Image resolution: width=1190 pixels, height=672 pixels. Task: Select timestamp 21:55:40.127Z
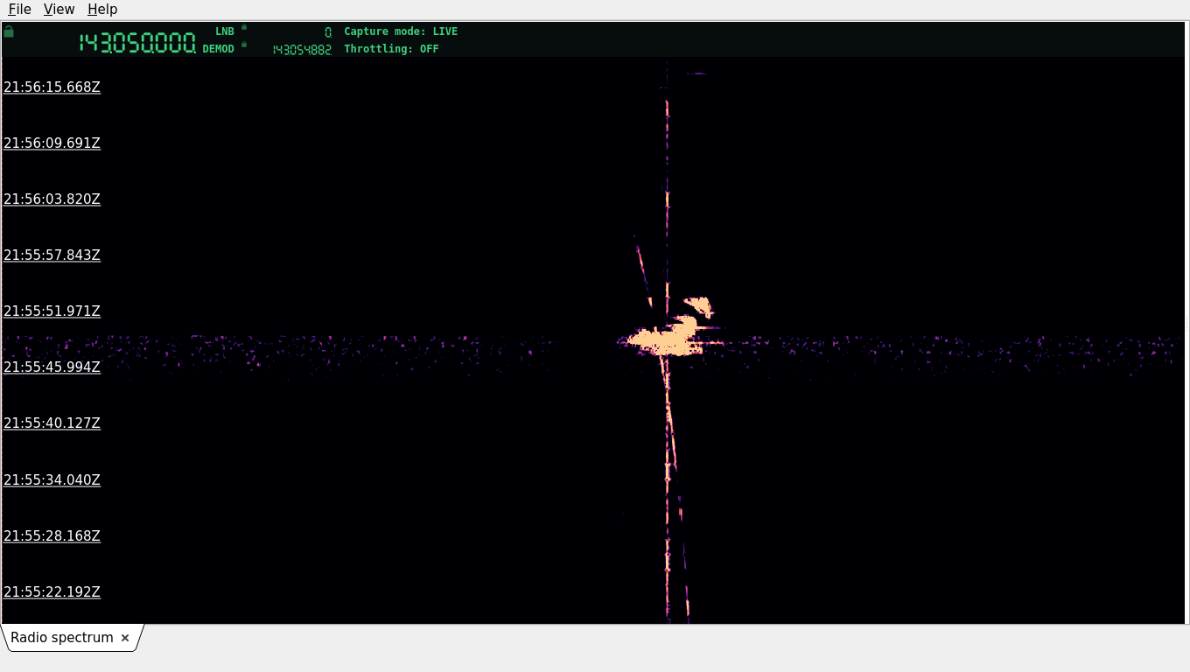52,423
